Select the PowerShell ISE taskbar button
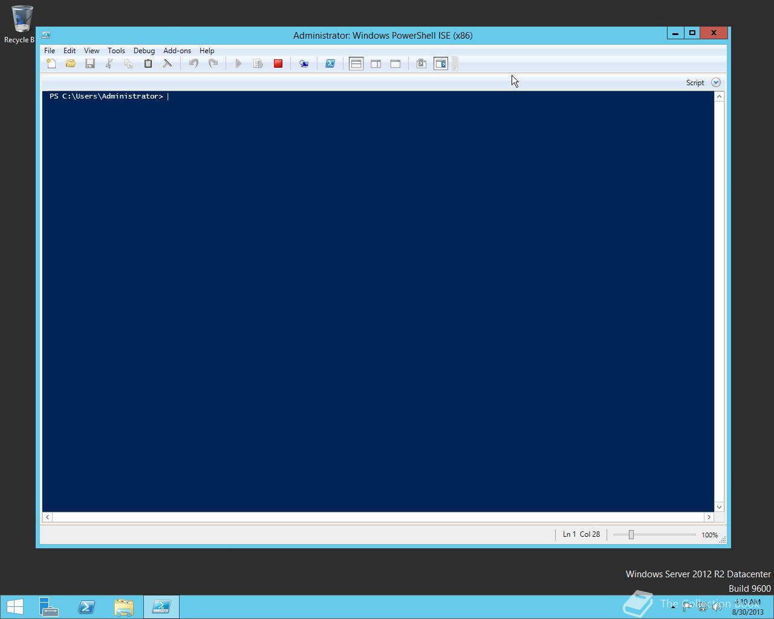This screenshot has height=619, width=774. 161,606
